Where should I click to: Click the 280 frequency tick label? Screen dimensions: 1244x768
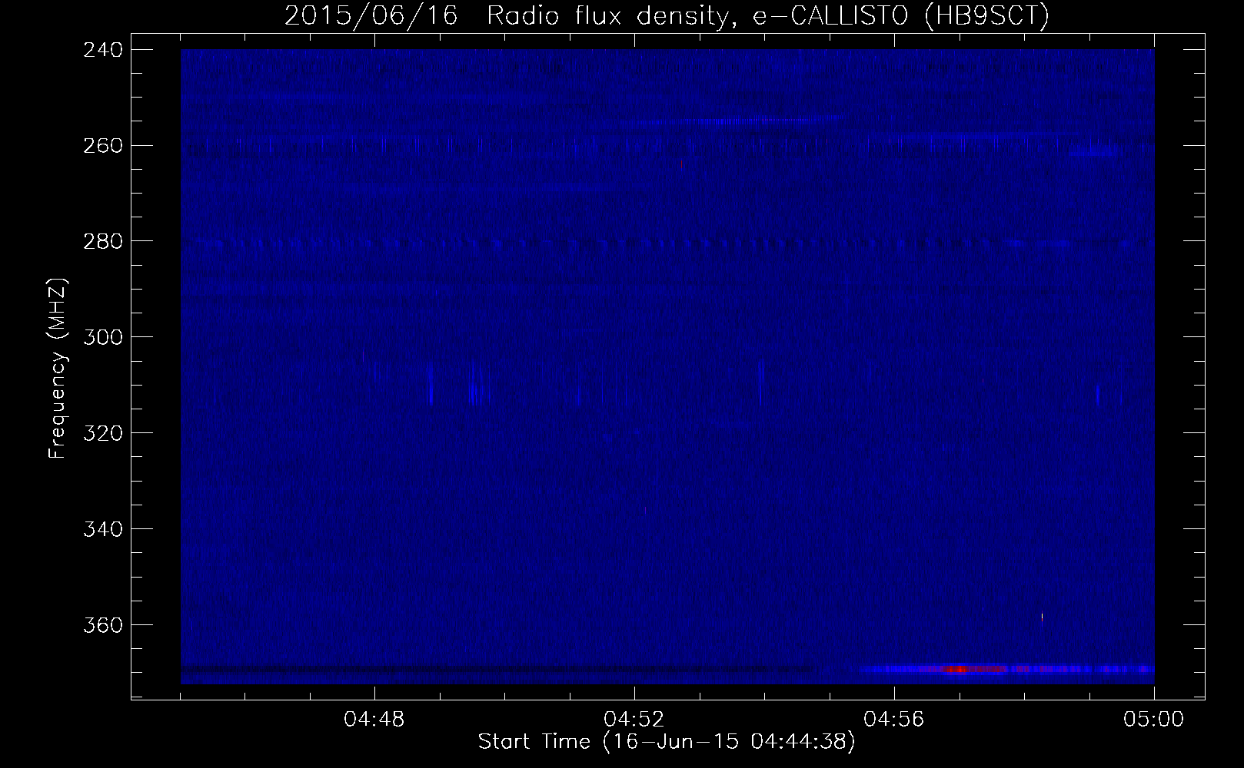101,241
